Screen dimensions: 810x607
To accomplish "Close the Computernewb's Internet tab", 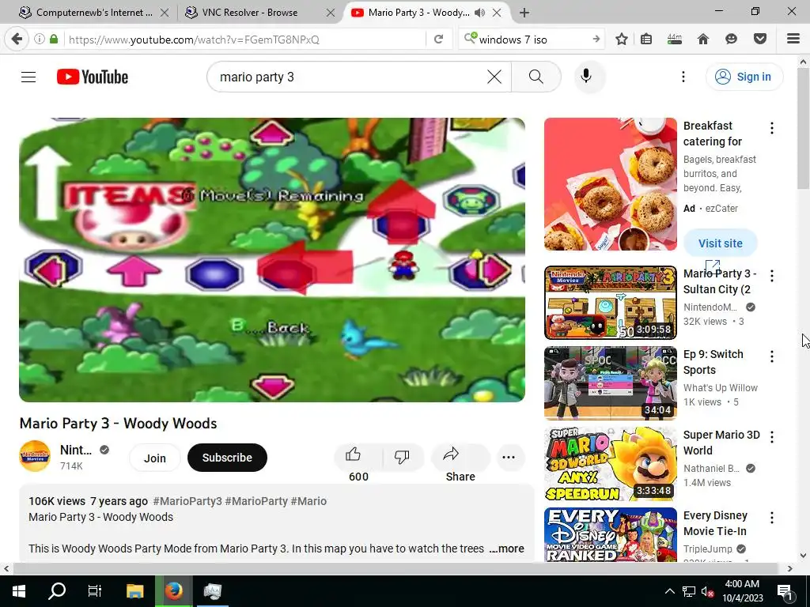I will [x=165, y=13].
